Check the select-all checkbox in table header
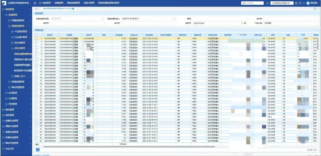Viewport: 321px width, 156px height. (36, 35)
